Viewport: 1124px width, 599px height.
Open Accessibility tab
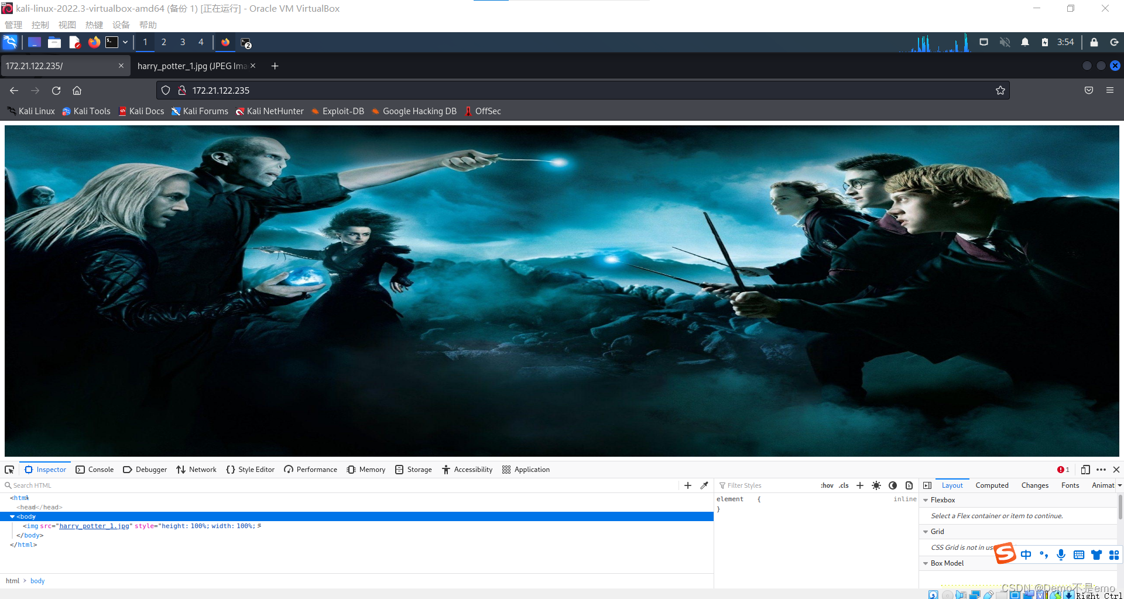point(467,470)
